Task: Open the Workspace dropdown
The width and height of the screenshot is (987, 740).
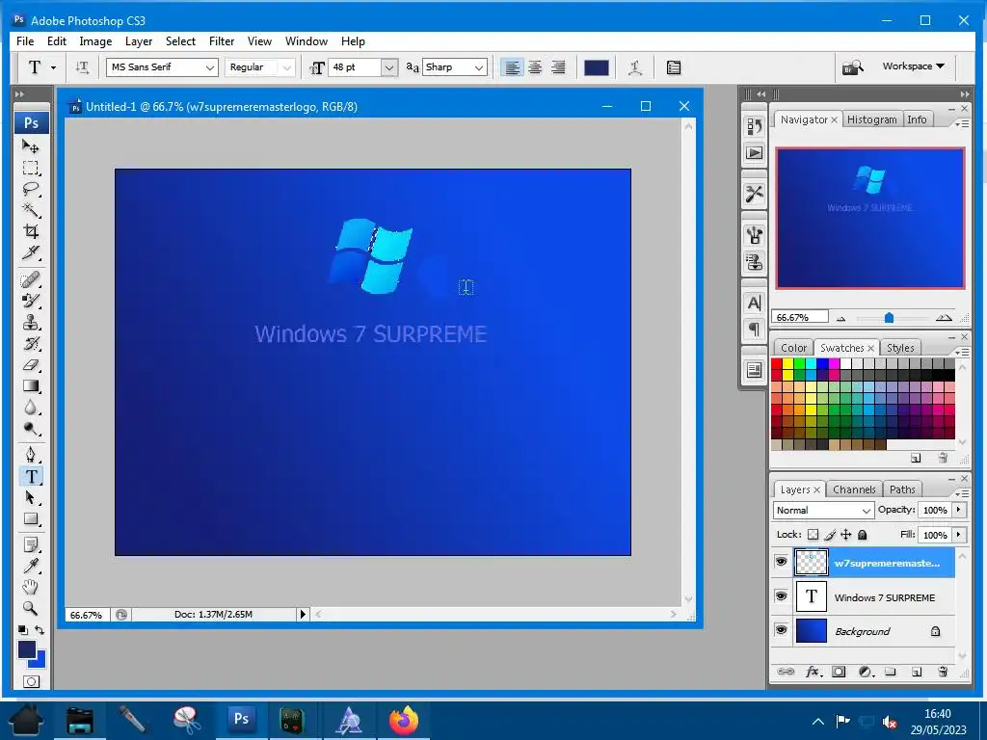Action: click(914, 66)
